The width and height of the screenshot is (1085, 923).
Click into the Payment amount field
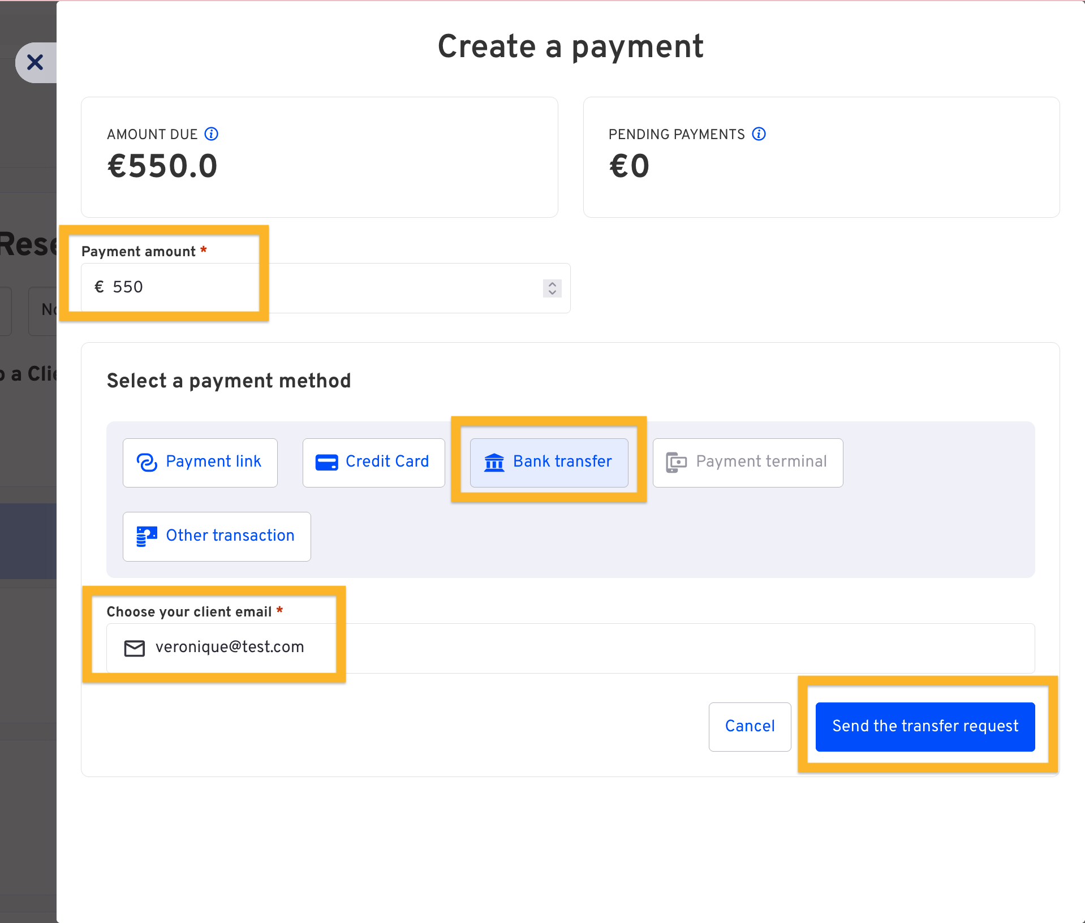pos(325,288)
